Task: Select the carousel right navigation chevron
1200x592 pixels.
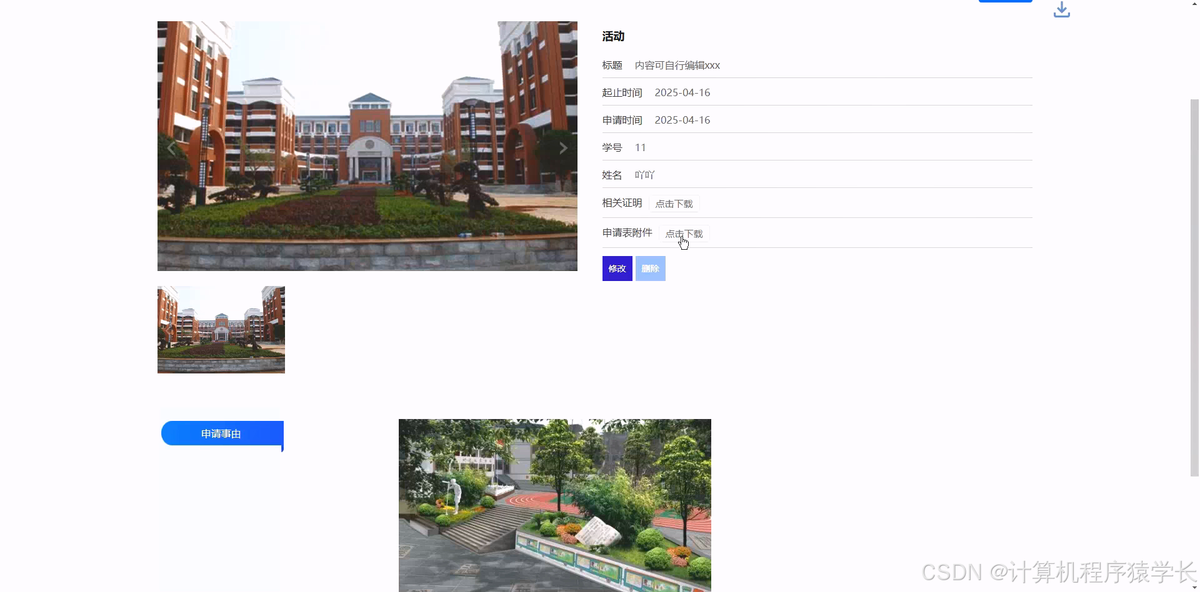Action: pos(563,147)
